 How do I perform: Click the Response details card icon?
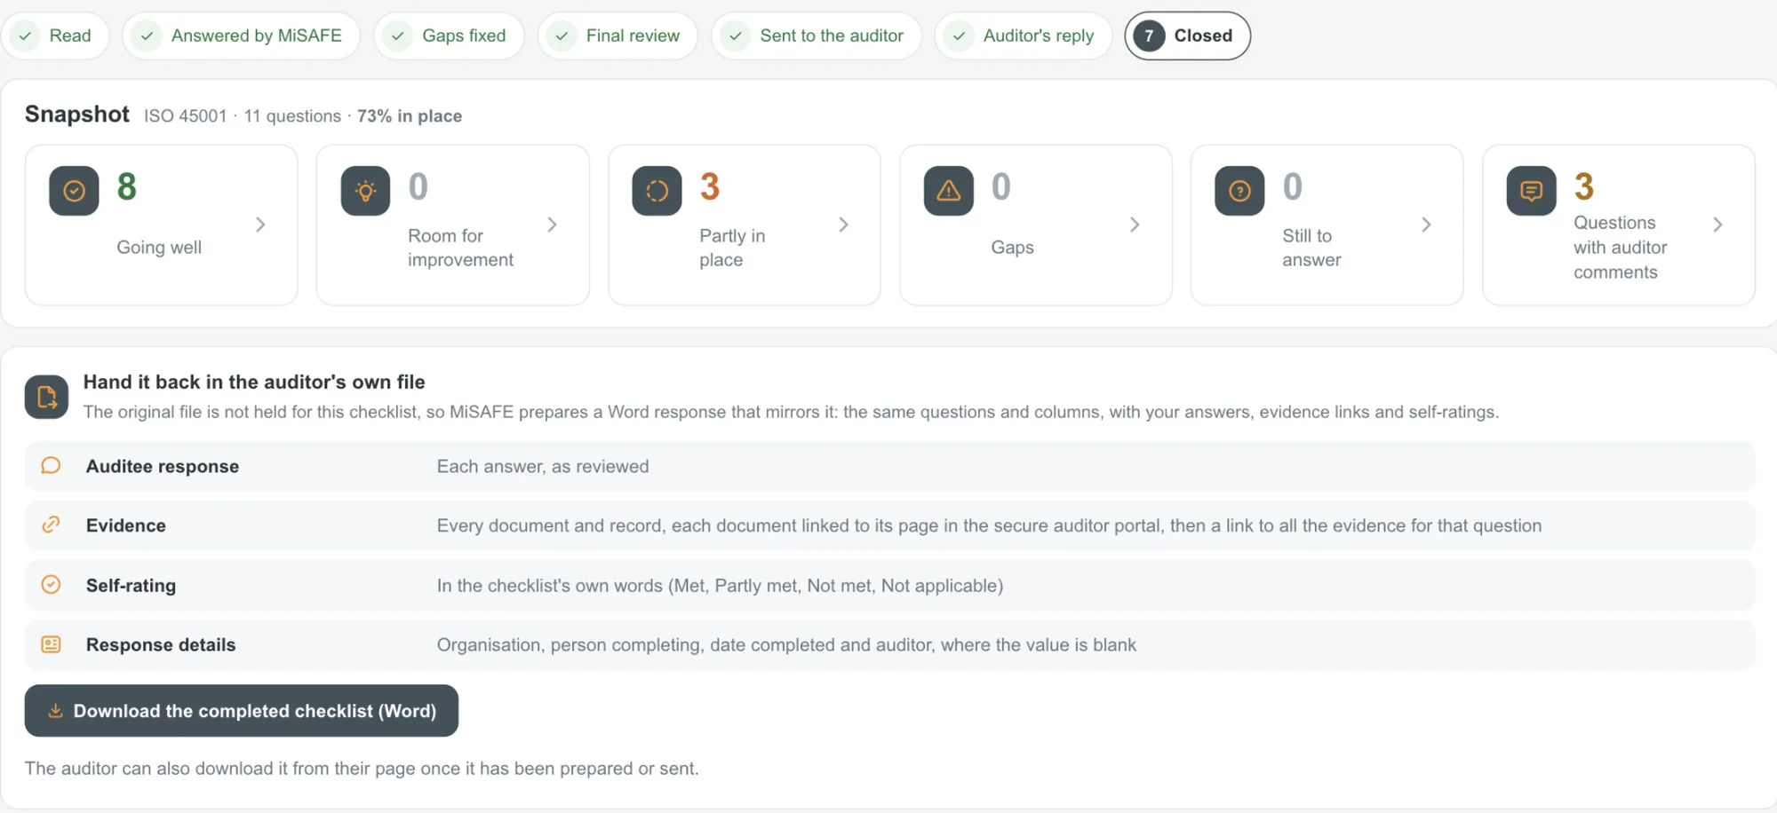(x=51, y=644)
